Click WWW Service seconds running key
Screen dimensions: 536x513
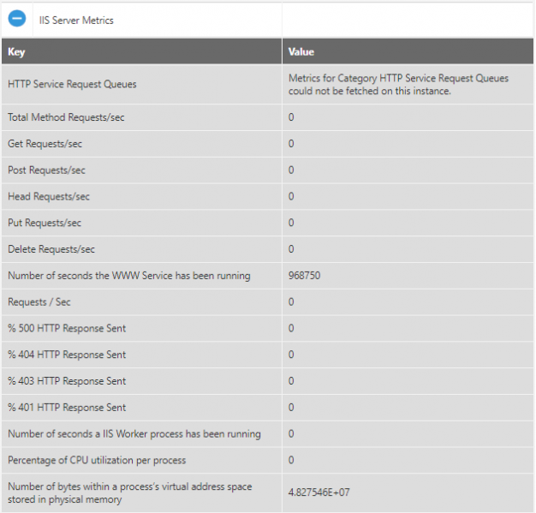tap(129, 276)
